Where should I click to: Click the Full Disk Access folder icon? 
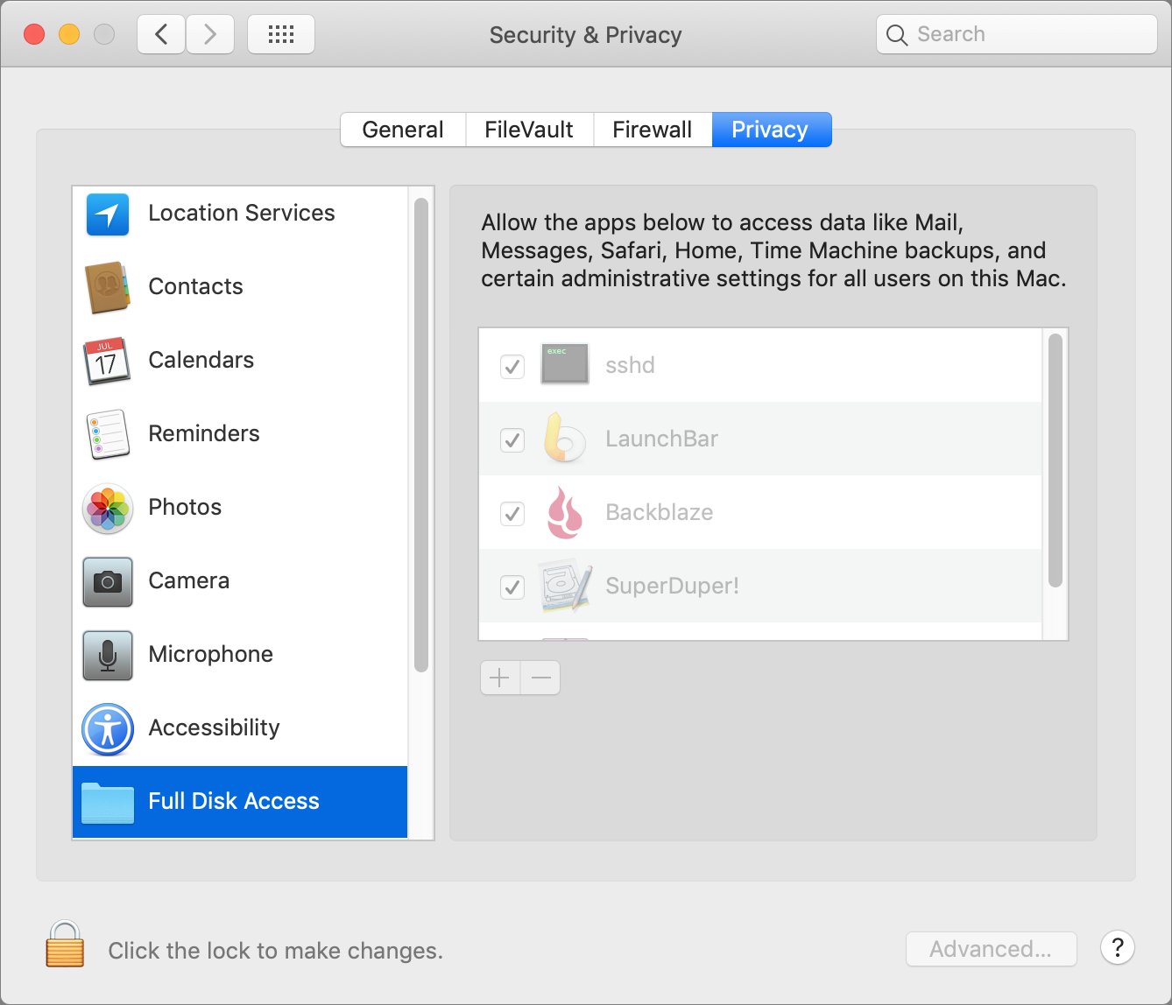coord(108,803)
